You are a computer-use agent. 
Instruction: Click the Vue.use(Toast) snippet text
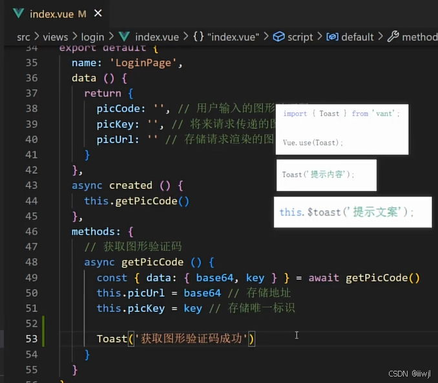click(313, 142)
